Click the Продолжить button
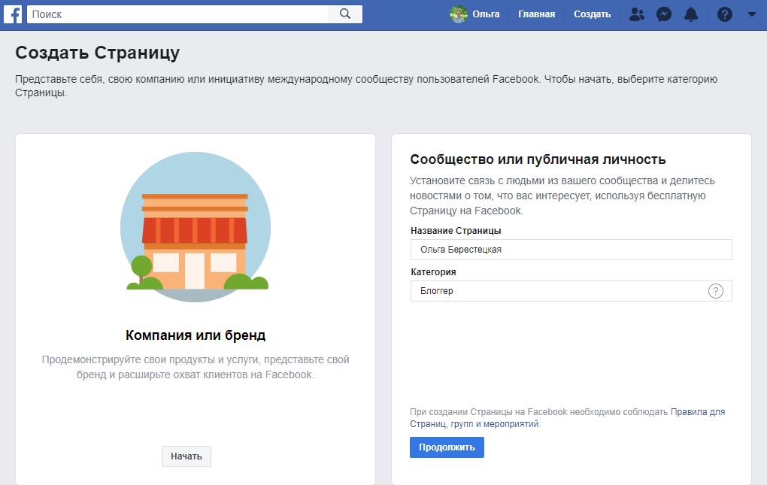767x485 pixels. (447, 447)
